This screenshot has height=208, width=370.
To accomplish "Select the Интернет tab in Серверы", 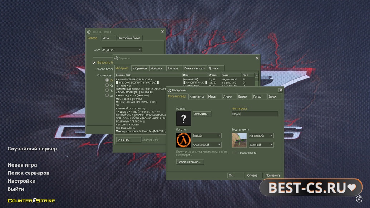I will 122,68.
